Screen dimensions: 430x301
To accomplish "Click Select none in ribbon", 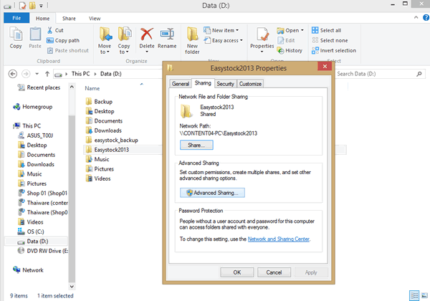I will [x=330, y=40].
